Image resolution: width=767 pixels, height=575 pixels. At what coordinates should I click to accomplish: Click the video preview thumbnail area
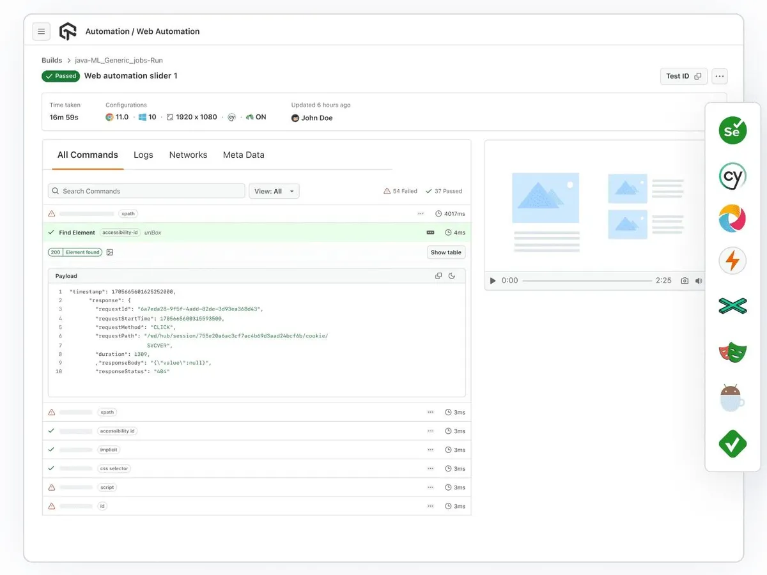click(x=596, y=206)
